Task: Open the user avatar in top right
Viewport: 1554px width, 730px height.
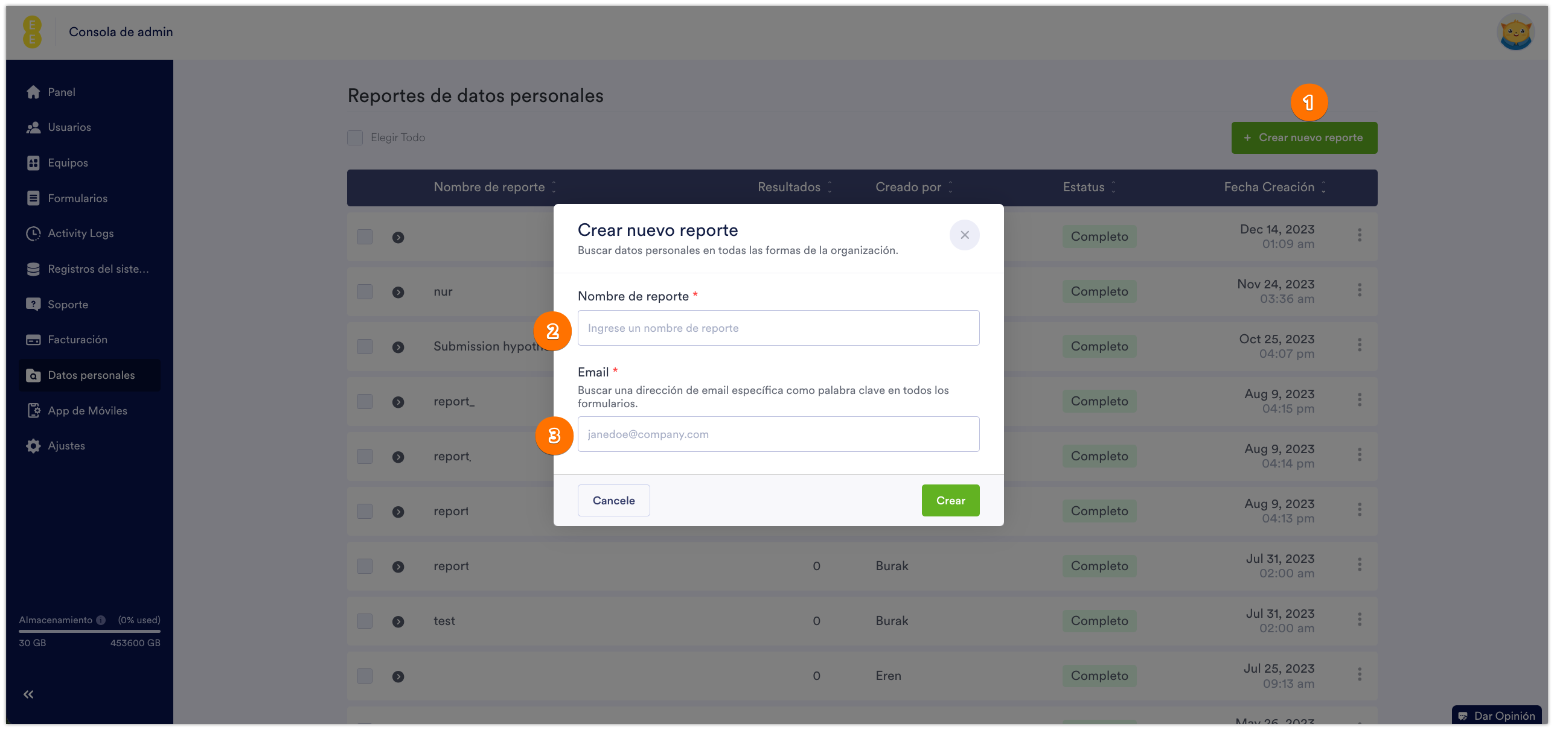Action: tap(1515, 33)
